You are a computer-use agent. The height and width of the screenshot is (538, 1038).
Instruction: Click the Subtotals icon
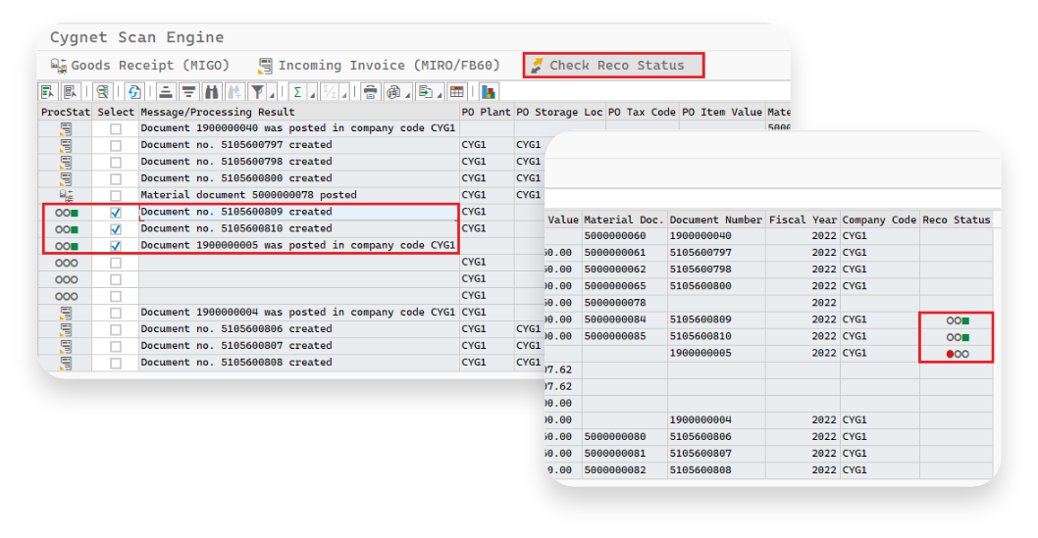(x=331, y=92)
